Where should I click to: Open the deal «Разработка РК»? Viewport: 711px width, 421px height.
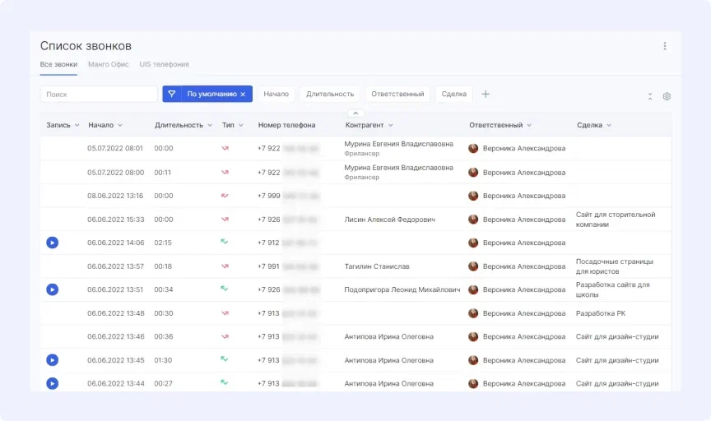point(601,313)
